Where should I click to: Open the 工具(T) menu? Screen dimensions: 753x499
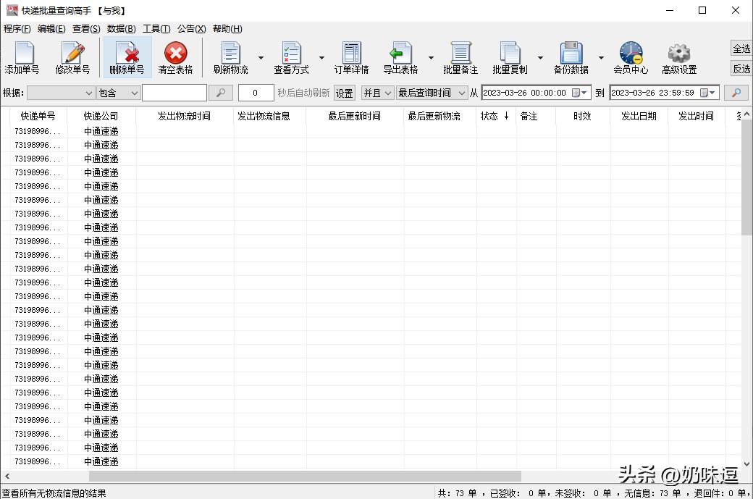[x=156, y=29]
